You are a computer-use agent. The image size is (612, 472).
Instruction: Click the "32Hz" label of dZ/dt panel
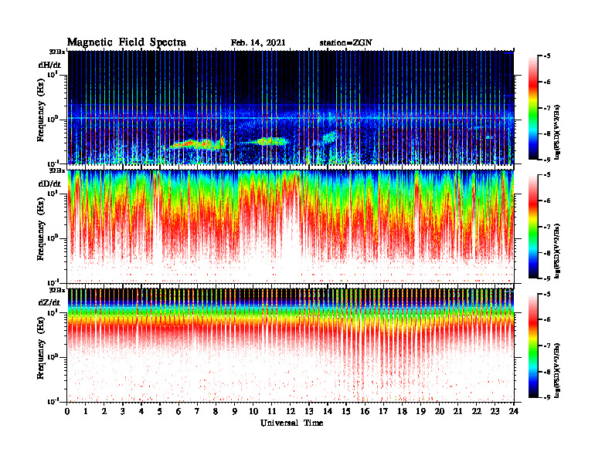(x=57, y=290)
